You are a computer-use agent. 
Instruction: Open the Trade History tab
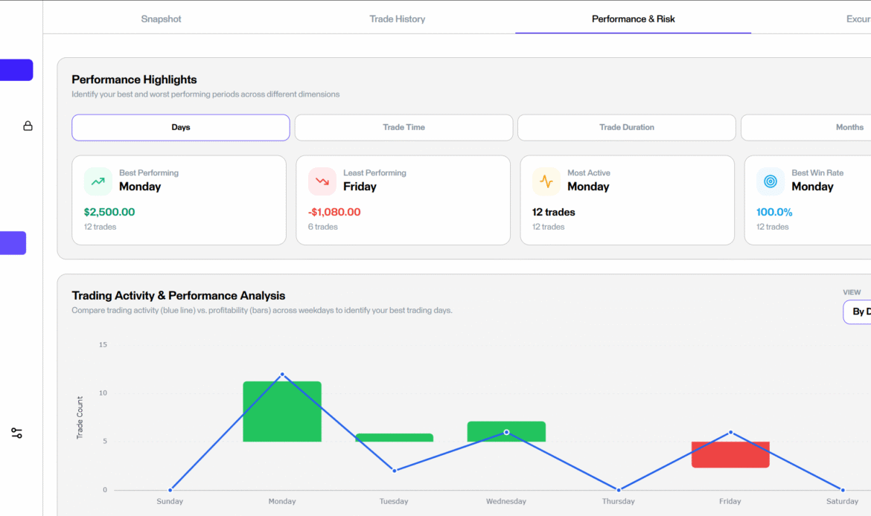pos(398,19)
